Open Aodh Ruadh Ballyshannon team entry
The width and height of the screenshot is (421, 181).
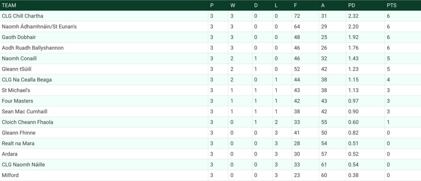point(33,48)
